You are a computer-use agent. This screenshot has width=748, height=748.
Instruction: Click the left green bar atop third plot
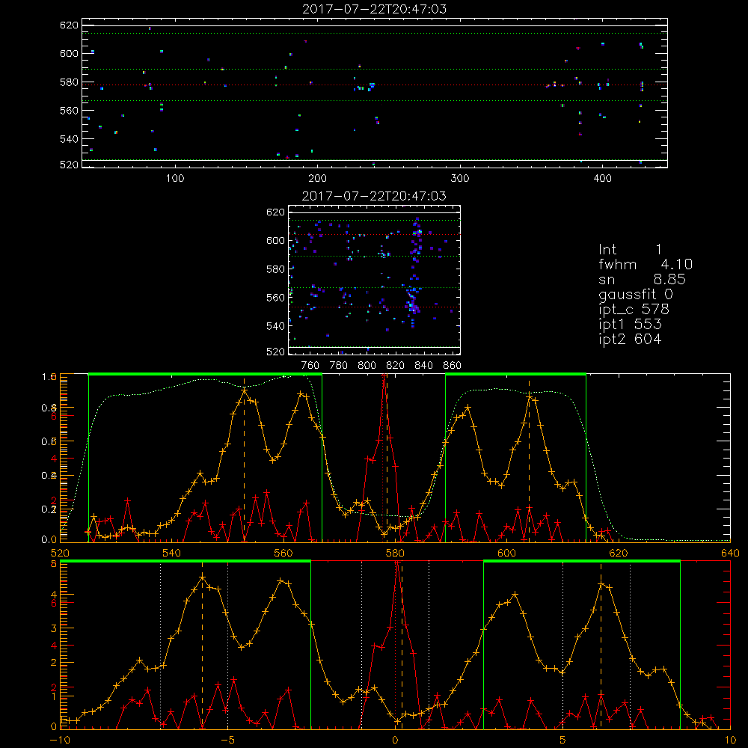(205, 374)
